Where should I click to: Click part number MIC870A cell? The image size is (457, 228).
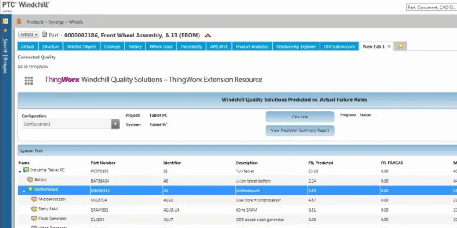click(99, 200)
